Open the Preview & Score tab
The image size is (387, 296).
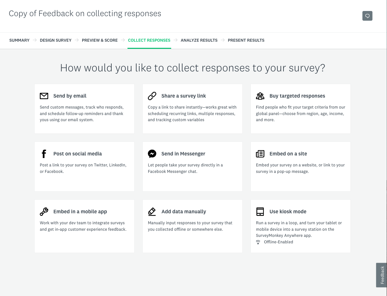click(100, 40)
